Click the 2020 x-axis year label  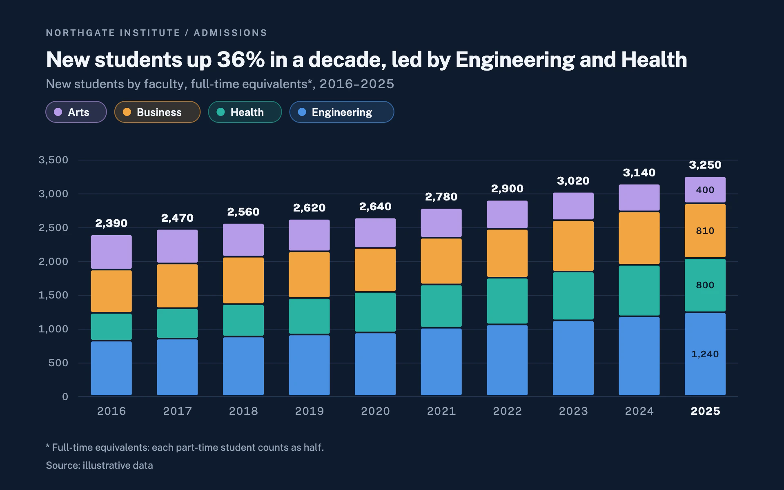375,411
